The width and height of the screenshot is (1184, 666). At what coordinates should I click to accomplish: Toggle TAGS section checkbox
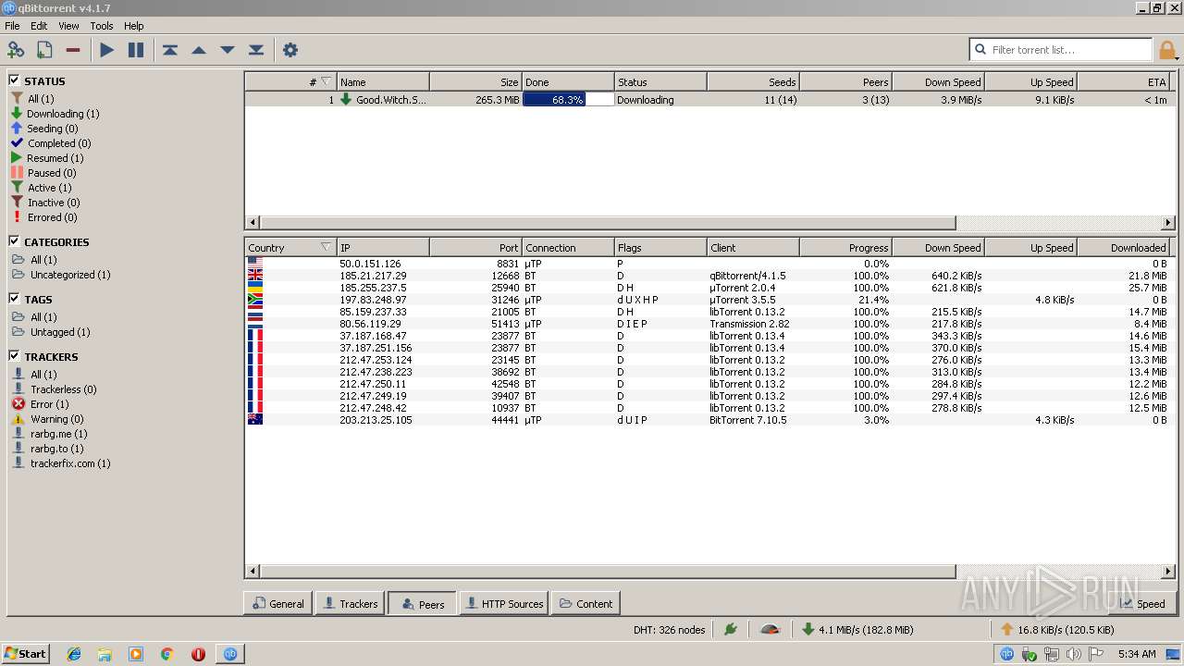15,299
